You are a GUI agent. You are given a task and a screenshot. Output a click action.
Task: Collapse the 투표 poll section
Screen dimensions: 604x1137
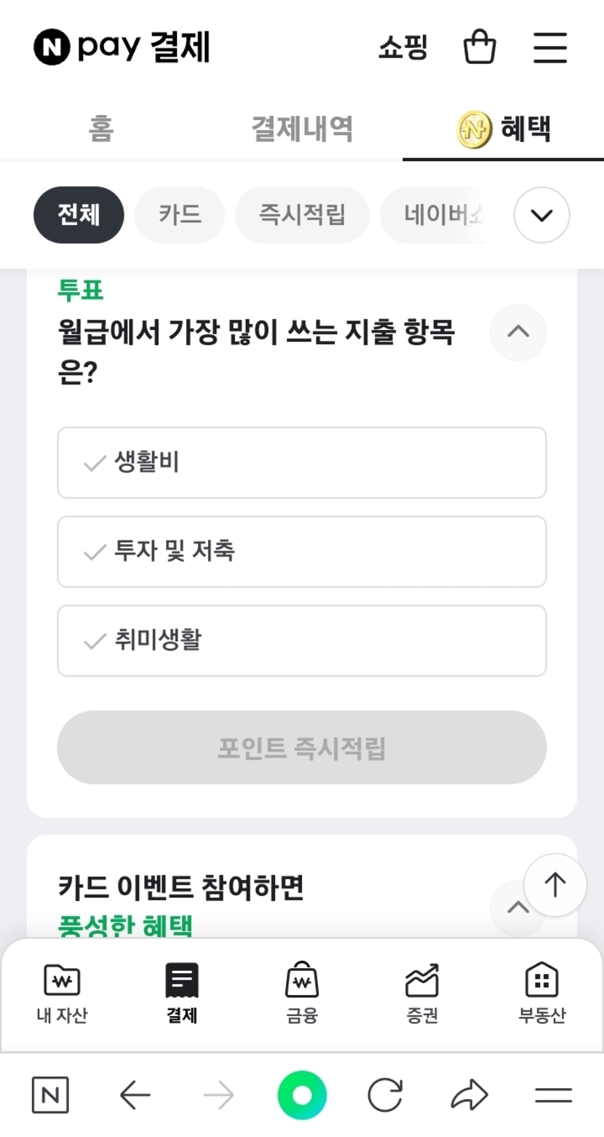click(x=517, y=332)
